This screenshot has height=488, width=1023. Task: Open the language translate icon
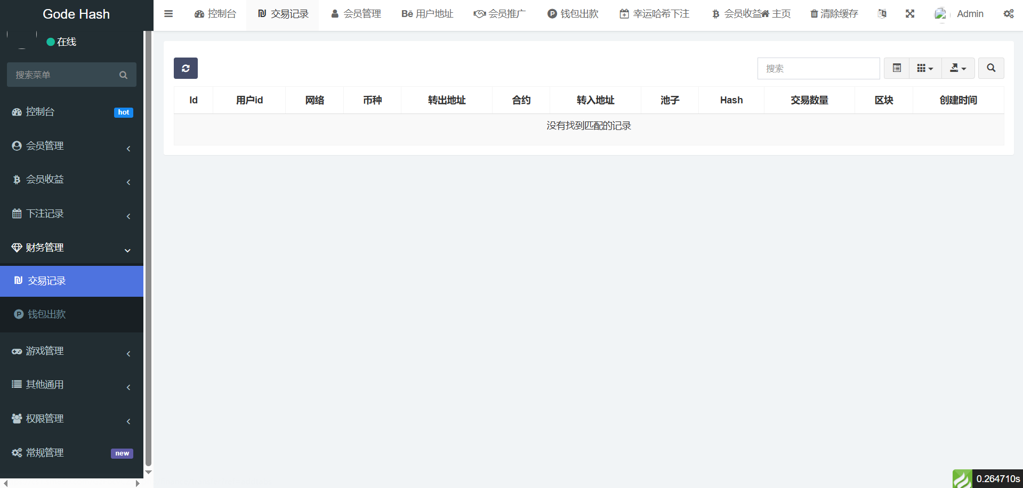click(882, 14)
